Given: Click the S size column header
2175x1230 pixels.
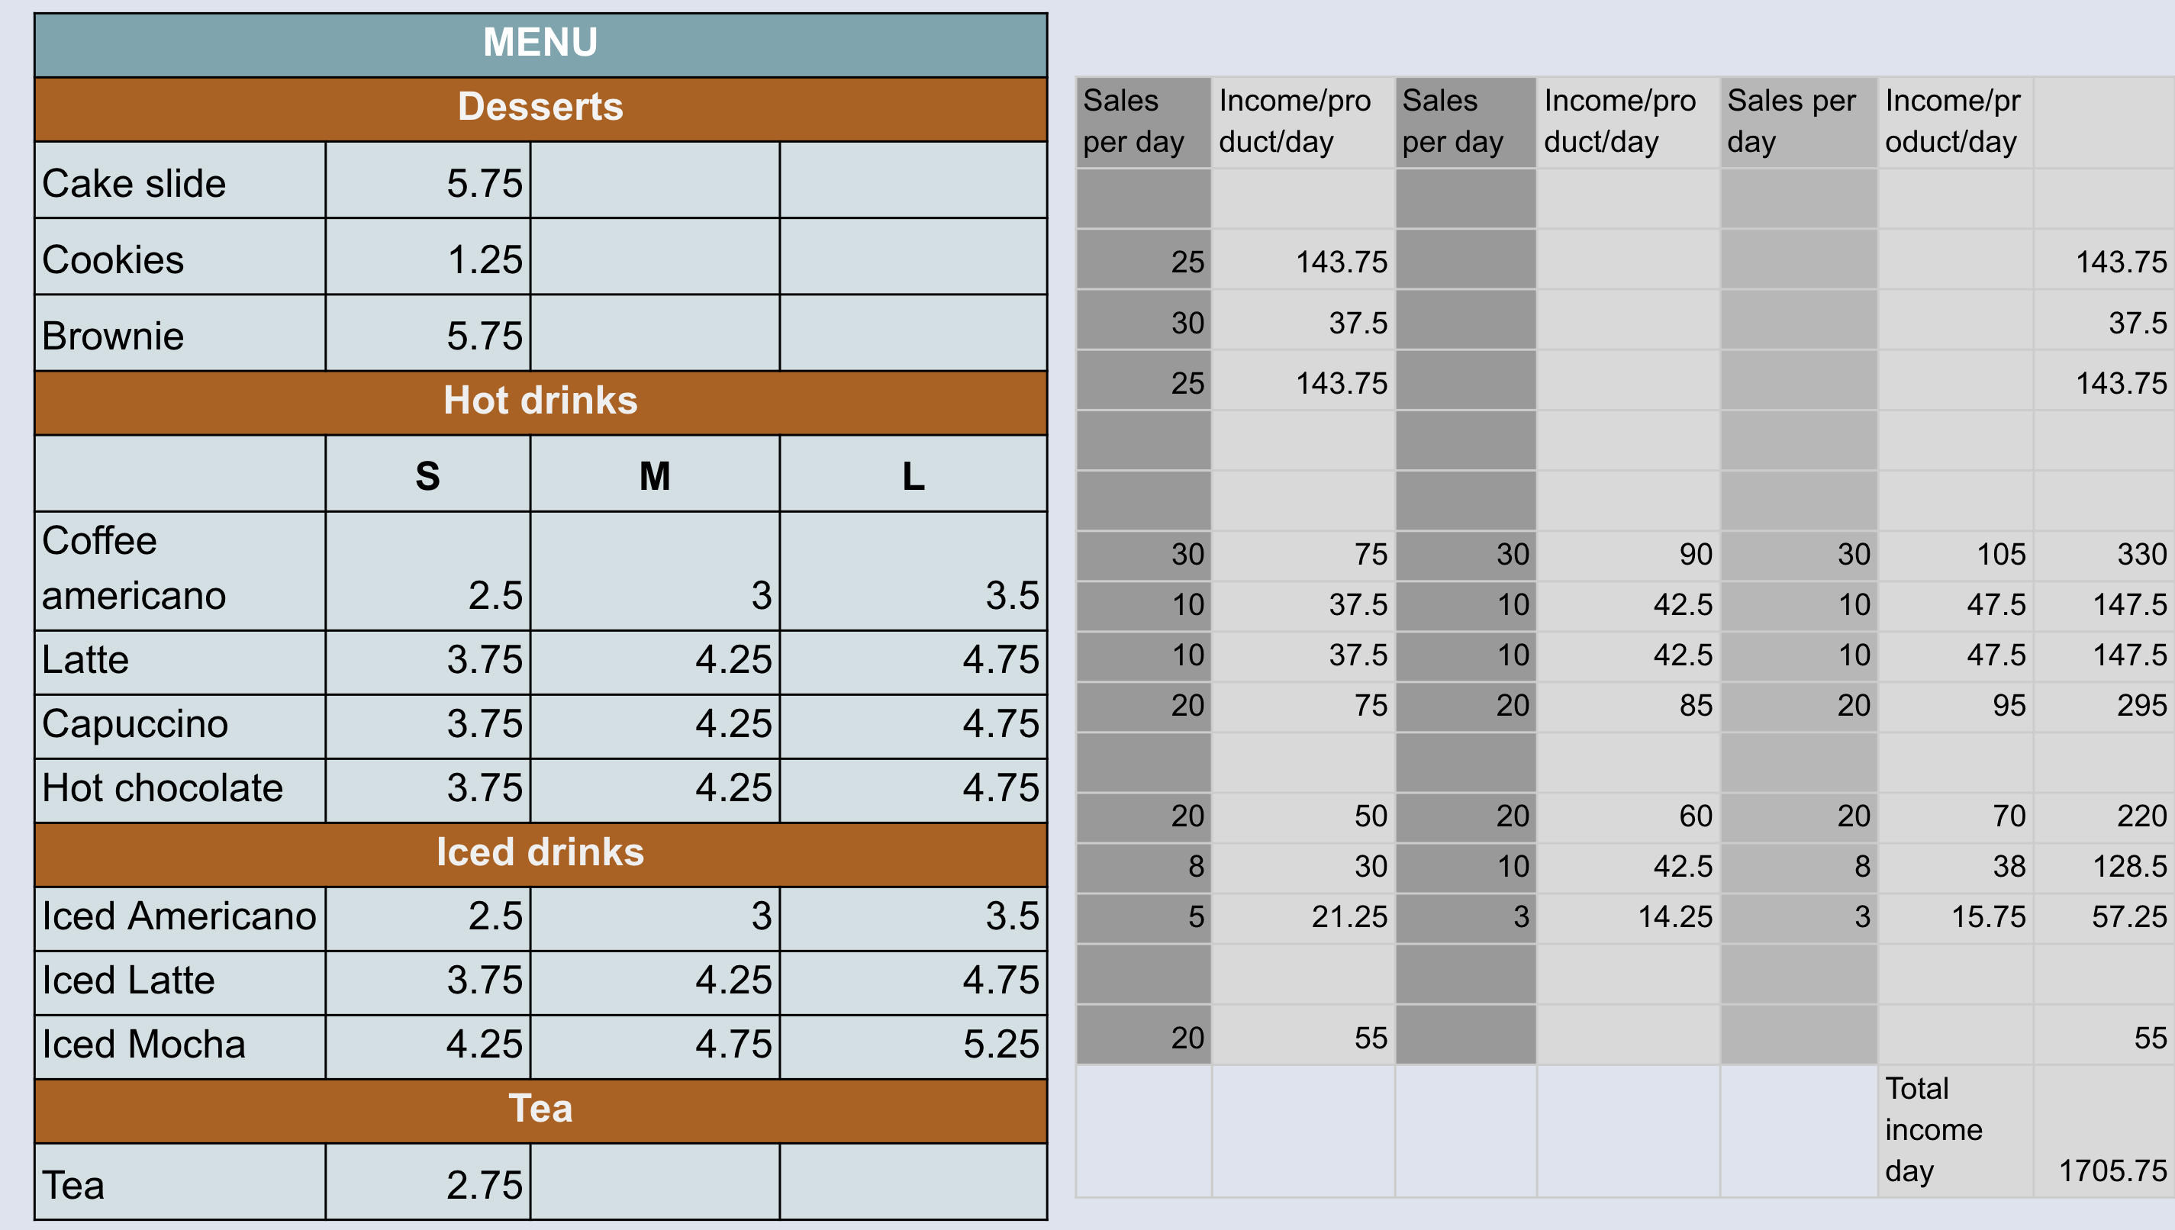Looking at the screenshot, I should click(427, 475).
